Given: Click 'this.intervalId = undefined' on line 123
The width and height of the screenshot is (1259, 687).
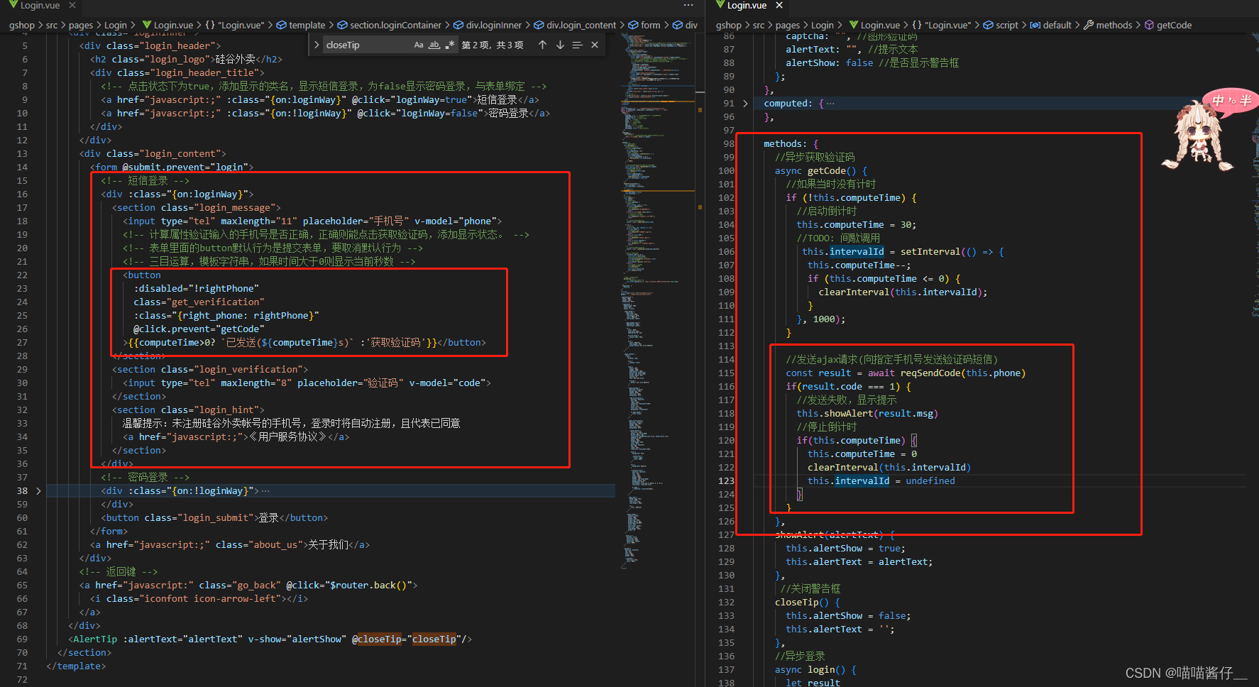Looking at the screenshot, I should (x=881, y=481).
